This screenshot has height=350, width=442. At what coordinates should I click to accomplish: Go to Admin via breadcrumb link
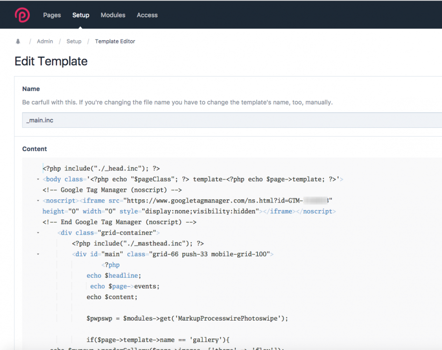tap(45, 42)
